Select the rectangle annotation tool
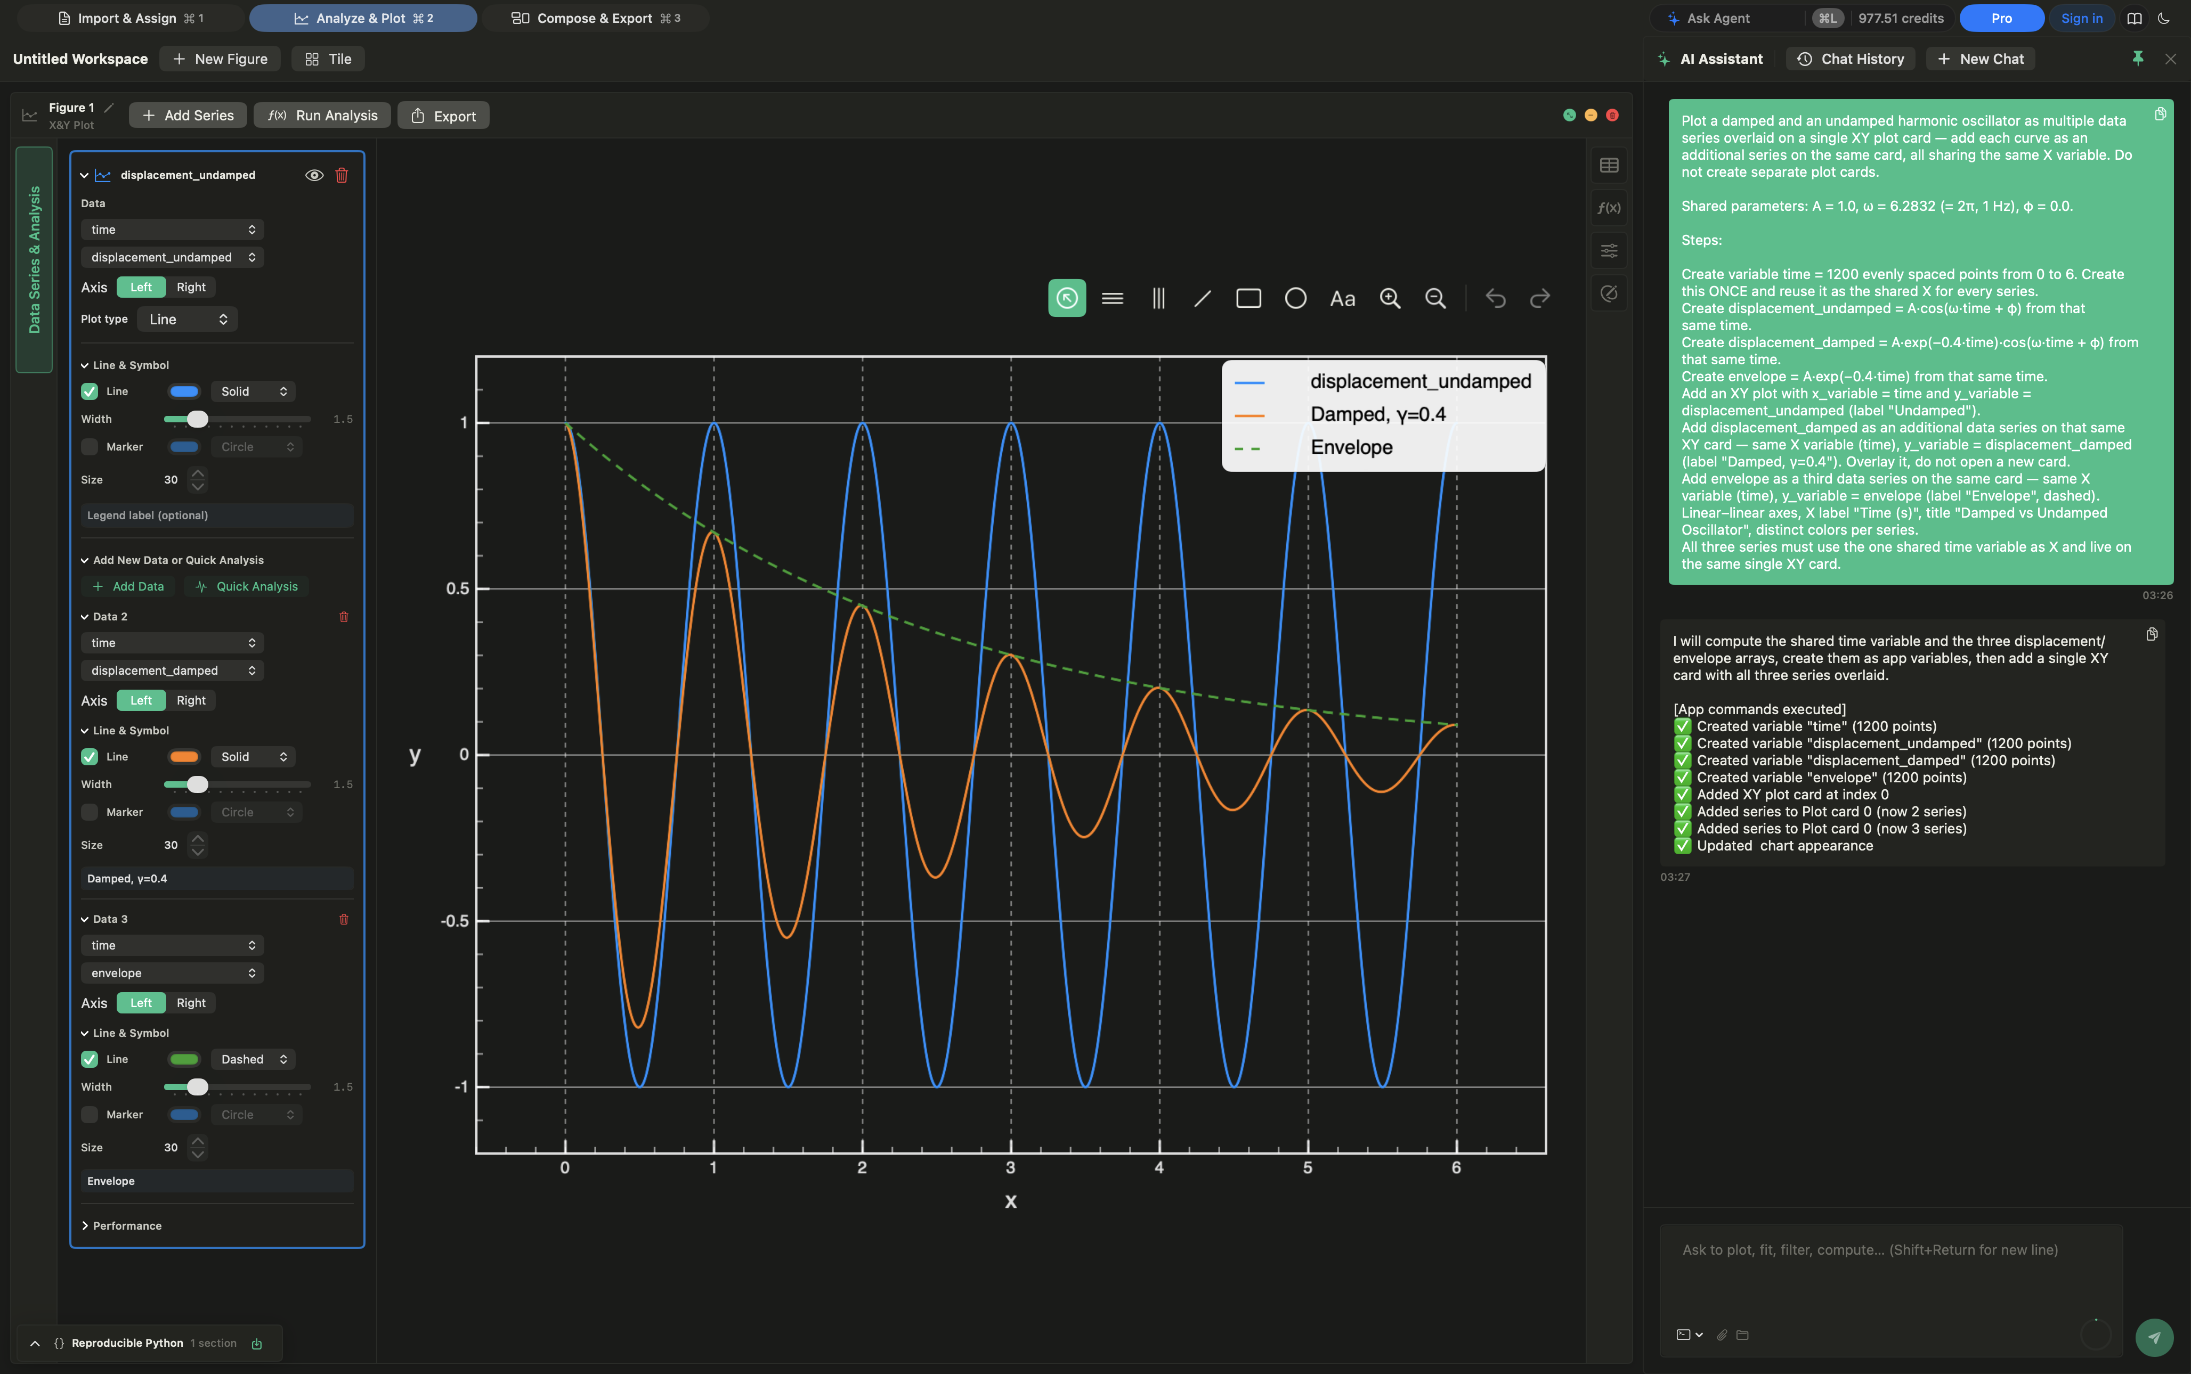The width and height of the screenshot is (2191, 1374). coord(1248,298)
